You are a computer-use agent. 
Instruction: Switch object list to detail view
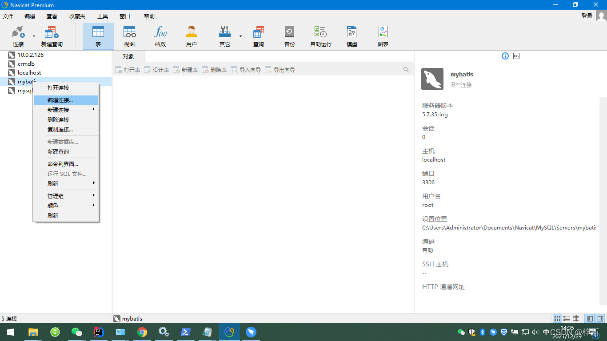click(x=576, y=318)
